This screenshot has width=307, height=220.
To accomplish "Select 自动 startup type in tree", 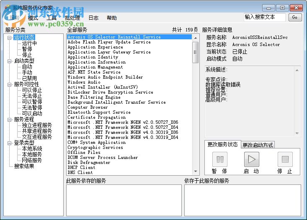I will click(27, 67).
